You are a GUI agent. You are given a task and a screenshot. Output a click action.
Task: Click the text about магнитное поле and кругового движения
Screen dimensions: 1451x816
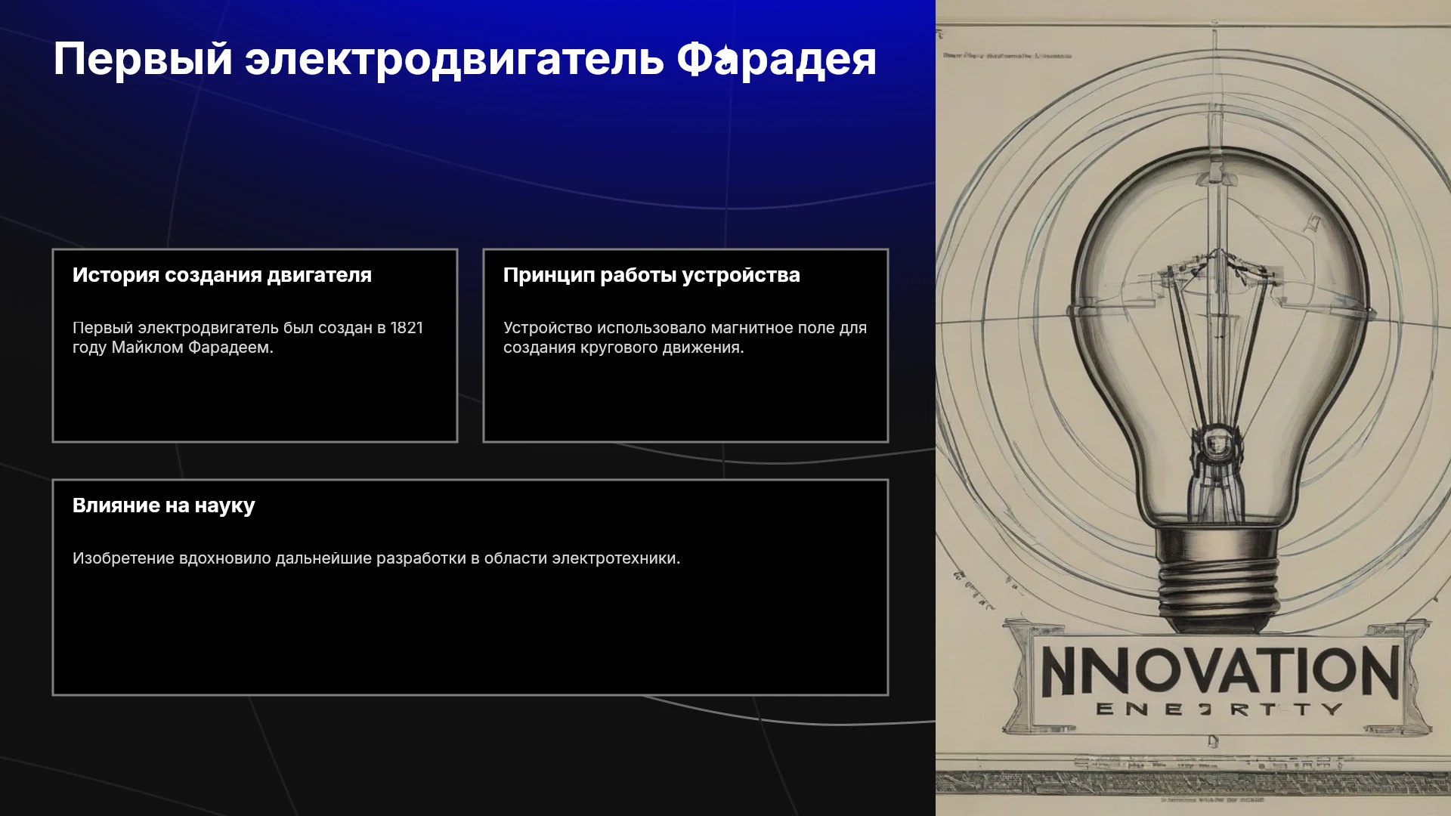click(685, 338)
